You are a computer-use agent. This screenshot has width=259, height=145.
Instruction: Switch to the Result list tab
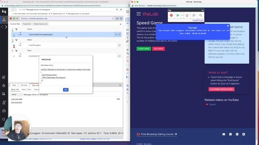(x=27, y=24)
